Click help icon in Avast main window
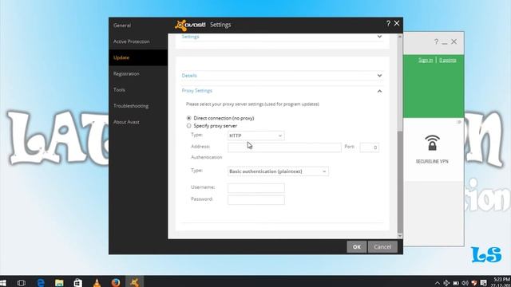 click(x=436, y=41)
